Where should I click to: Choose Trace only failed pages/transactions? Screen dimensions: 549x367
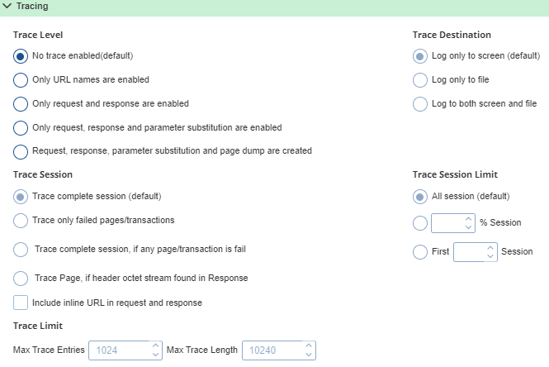click(x=21, y=221)
